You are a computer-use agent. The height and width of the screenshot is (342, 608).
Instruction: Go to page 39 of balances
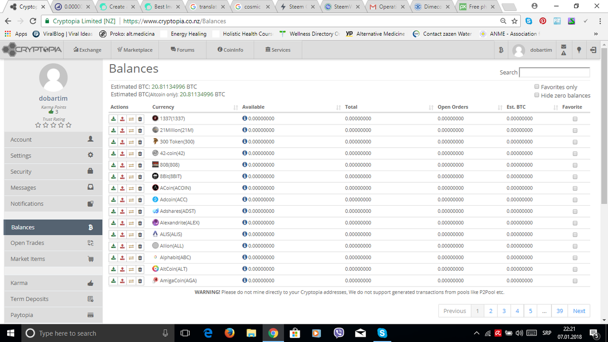pyautogui.click(x=560, y=311)
